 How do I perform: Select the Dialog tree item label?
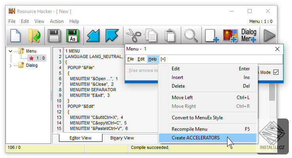pos(32,66)
